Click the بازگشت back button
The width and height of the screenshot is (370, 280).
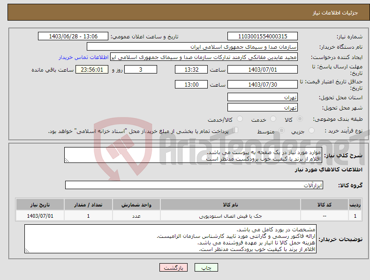click(x=174, y=268)
